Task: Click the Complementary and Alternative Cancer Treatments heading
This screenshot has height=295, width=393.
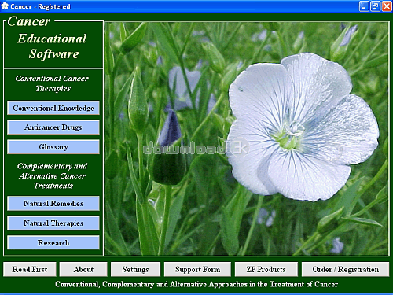Action: (x=53, y=175)
